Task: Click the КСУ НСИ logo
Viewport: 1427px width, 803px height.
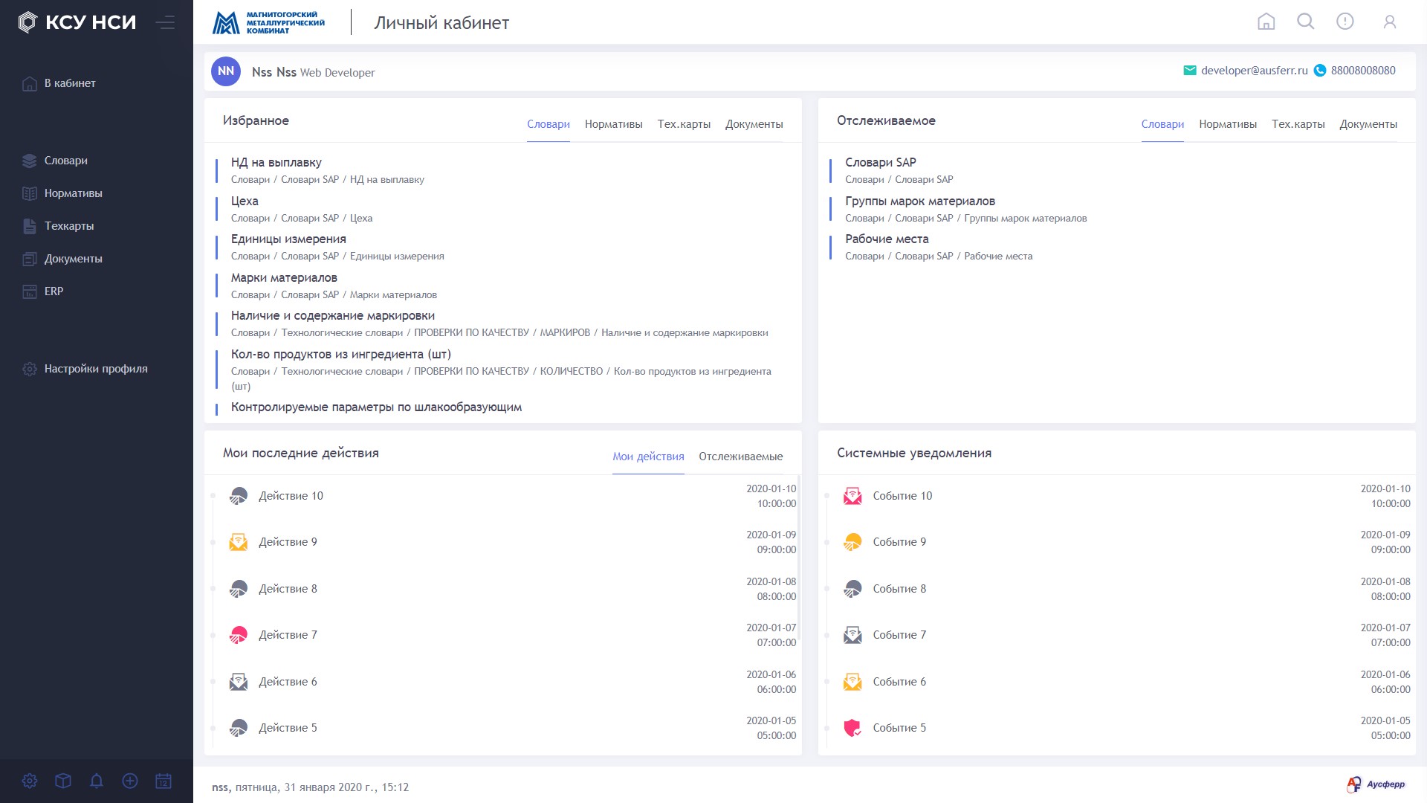Action: 77,22
